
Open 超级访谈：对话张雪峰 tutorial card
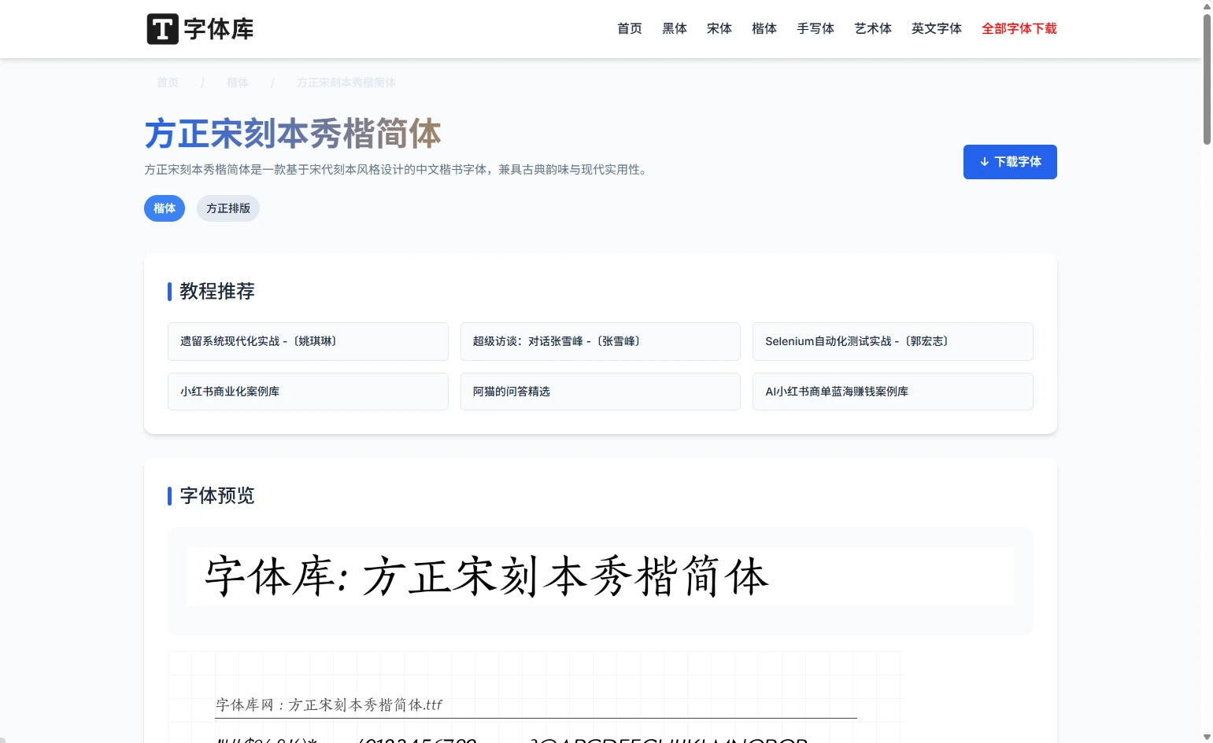(x=600, y=341)
